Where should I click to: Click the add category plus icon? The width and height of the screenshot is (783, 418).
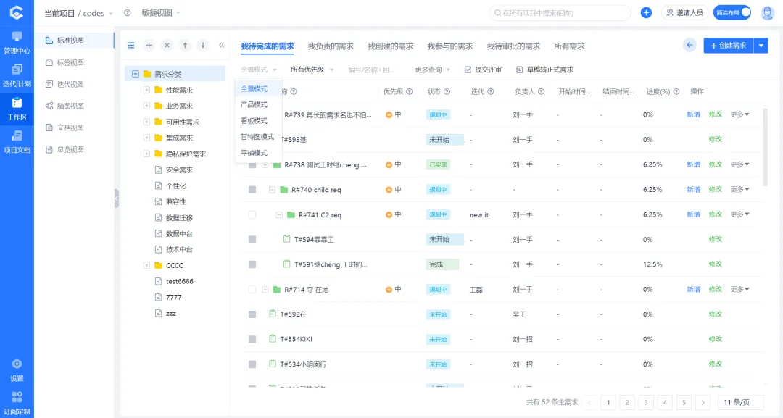click(149, 46)
